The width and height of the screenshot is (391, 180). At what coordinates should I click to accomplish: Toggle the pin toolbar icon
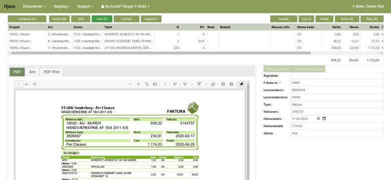[x=242, y=84]
